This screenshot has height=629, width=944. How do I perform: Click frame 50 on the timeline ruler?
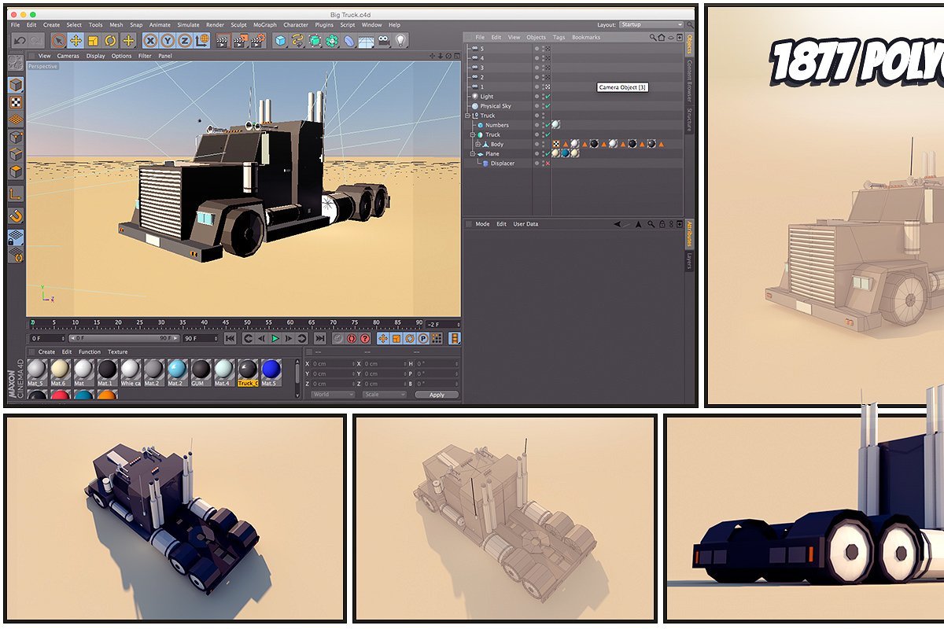(248, 323)
